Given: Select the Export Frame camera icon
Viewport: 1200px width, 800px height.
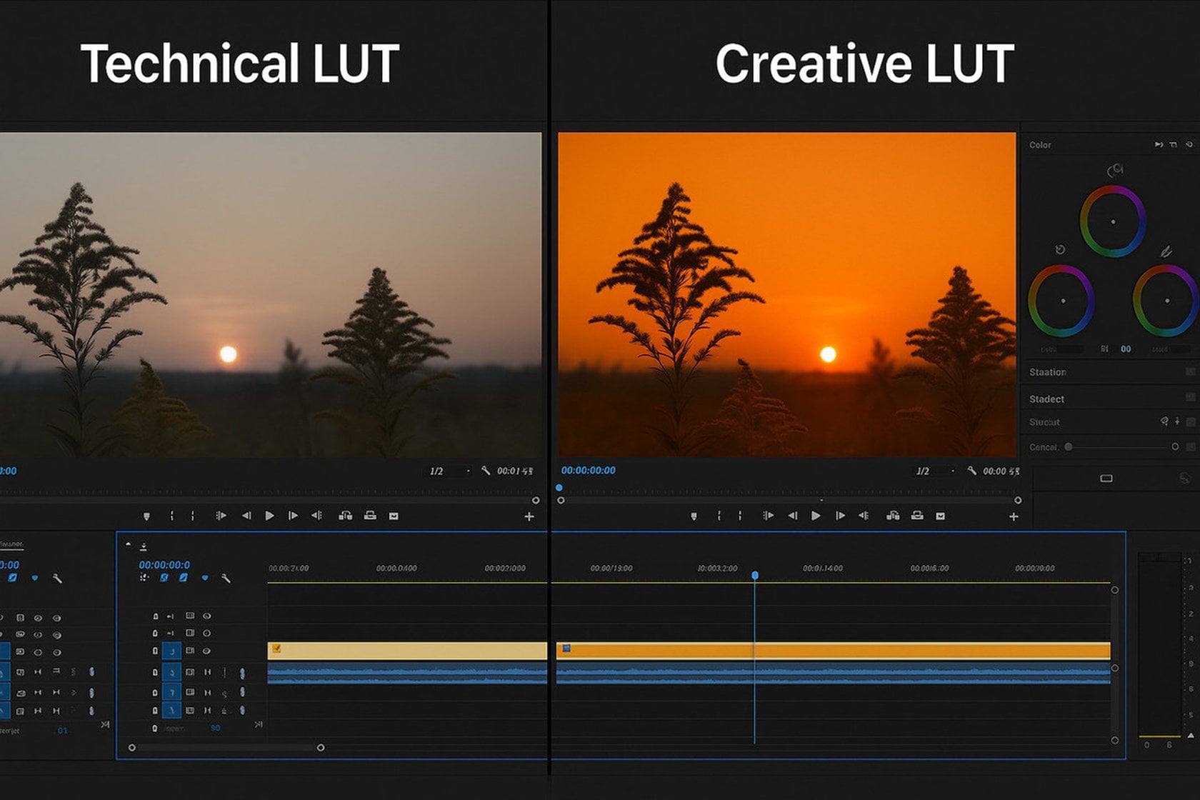Looking at the screenshot, I should [939, 515].
